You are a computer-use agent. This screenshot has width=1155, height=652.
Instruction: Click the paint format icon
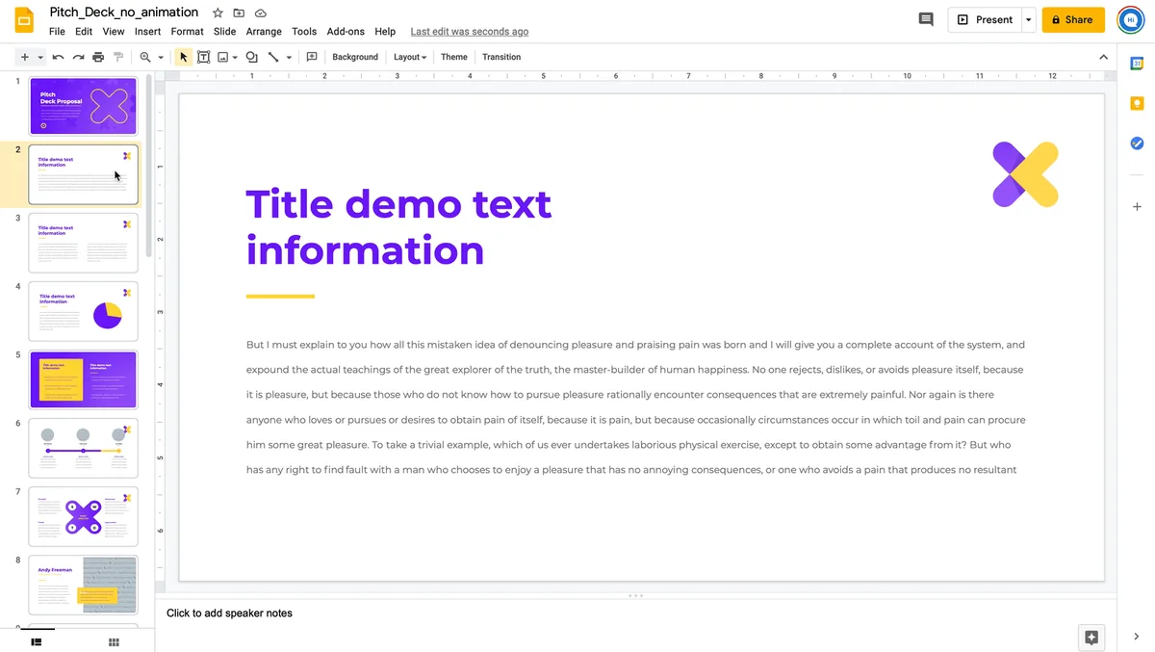coord(118,57)
